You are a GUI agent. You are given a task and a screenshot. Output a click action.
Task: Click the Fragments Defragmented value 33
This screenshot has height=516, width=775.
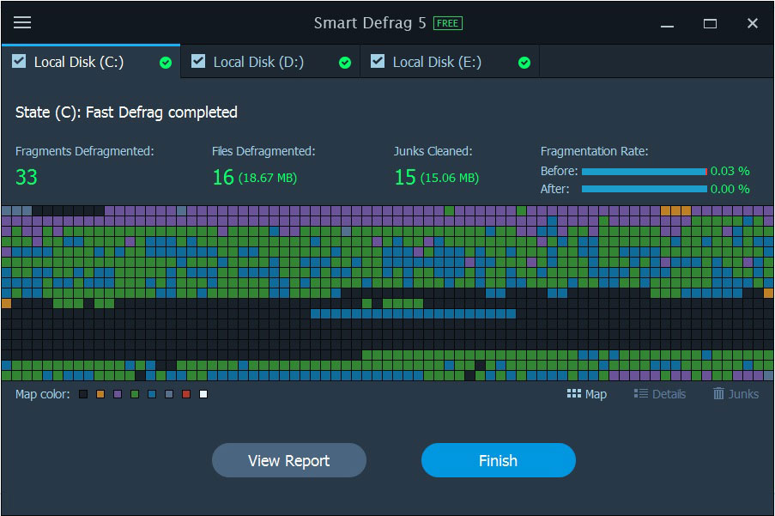(x=27, y=177)
